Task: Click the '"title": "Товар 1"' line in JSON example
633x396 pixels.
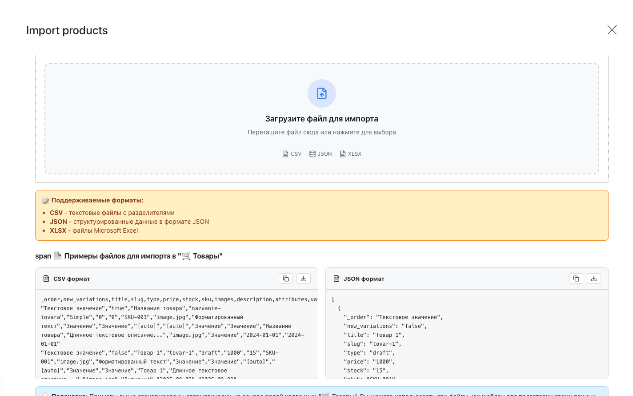Action: pos(374,335)
